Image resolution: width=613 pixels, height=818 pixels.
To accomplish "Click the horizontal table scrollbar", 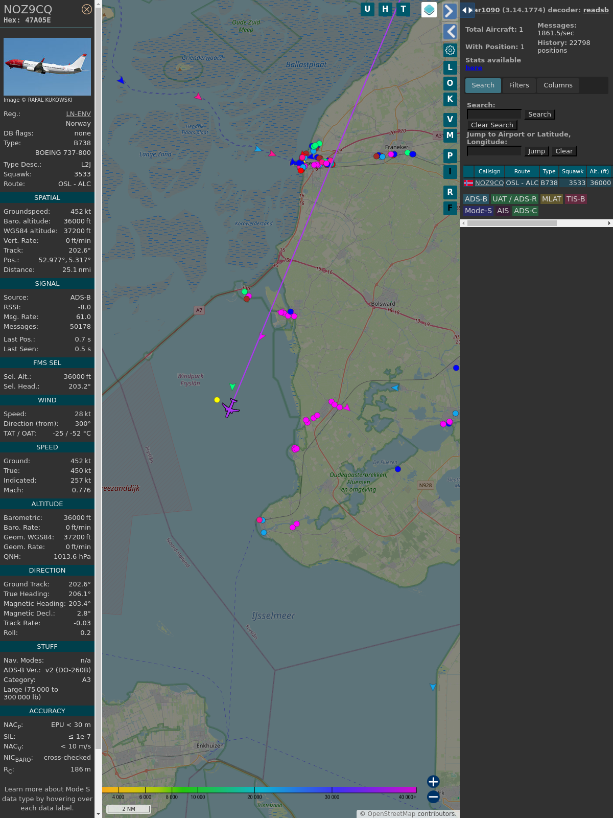I will pos(512,223).
